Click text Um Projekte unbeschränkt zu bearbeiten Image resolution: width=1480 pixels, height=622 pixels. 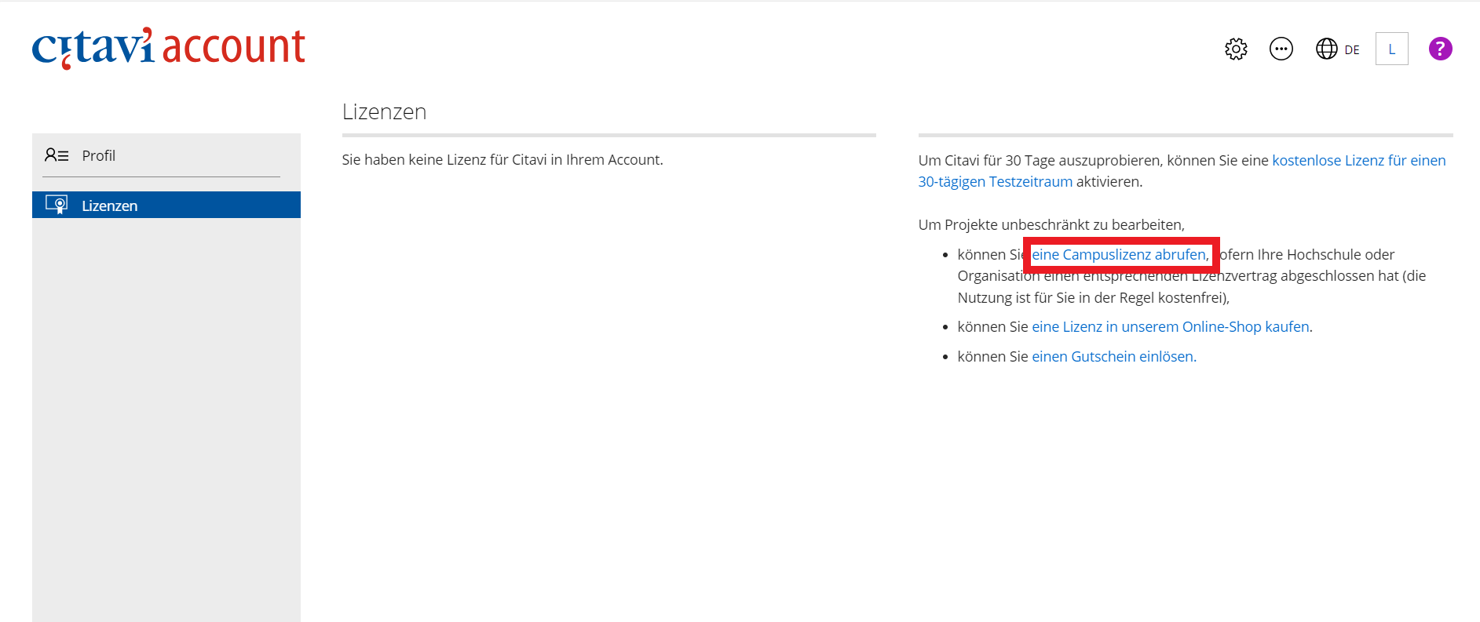click(1051, 224)
